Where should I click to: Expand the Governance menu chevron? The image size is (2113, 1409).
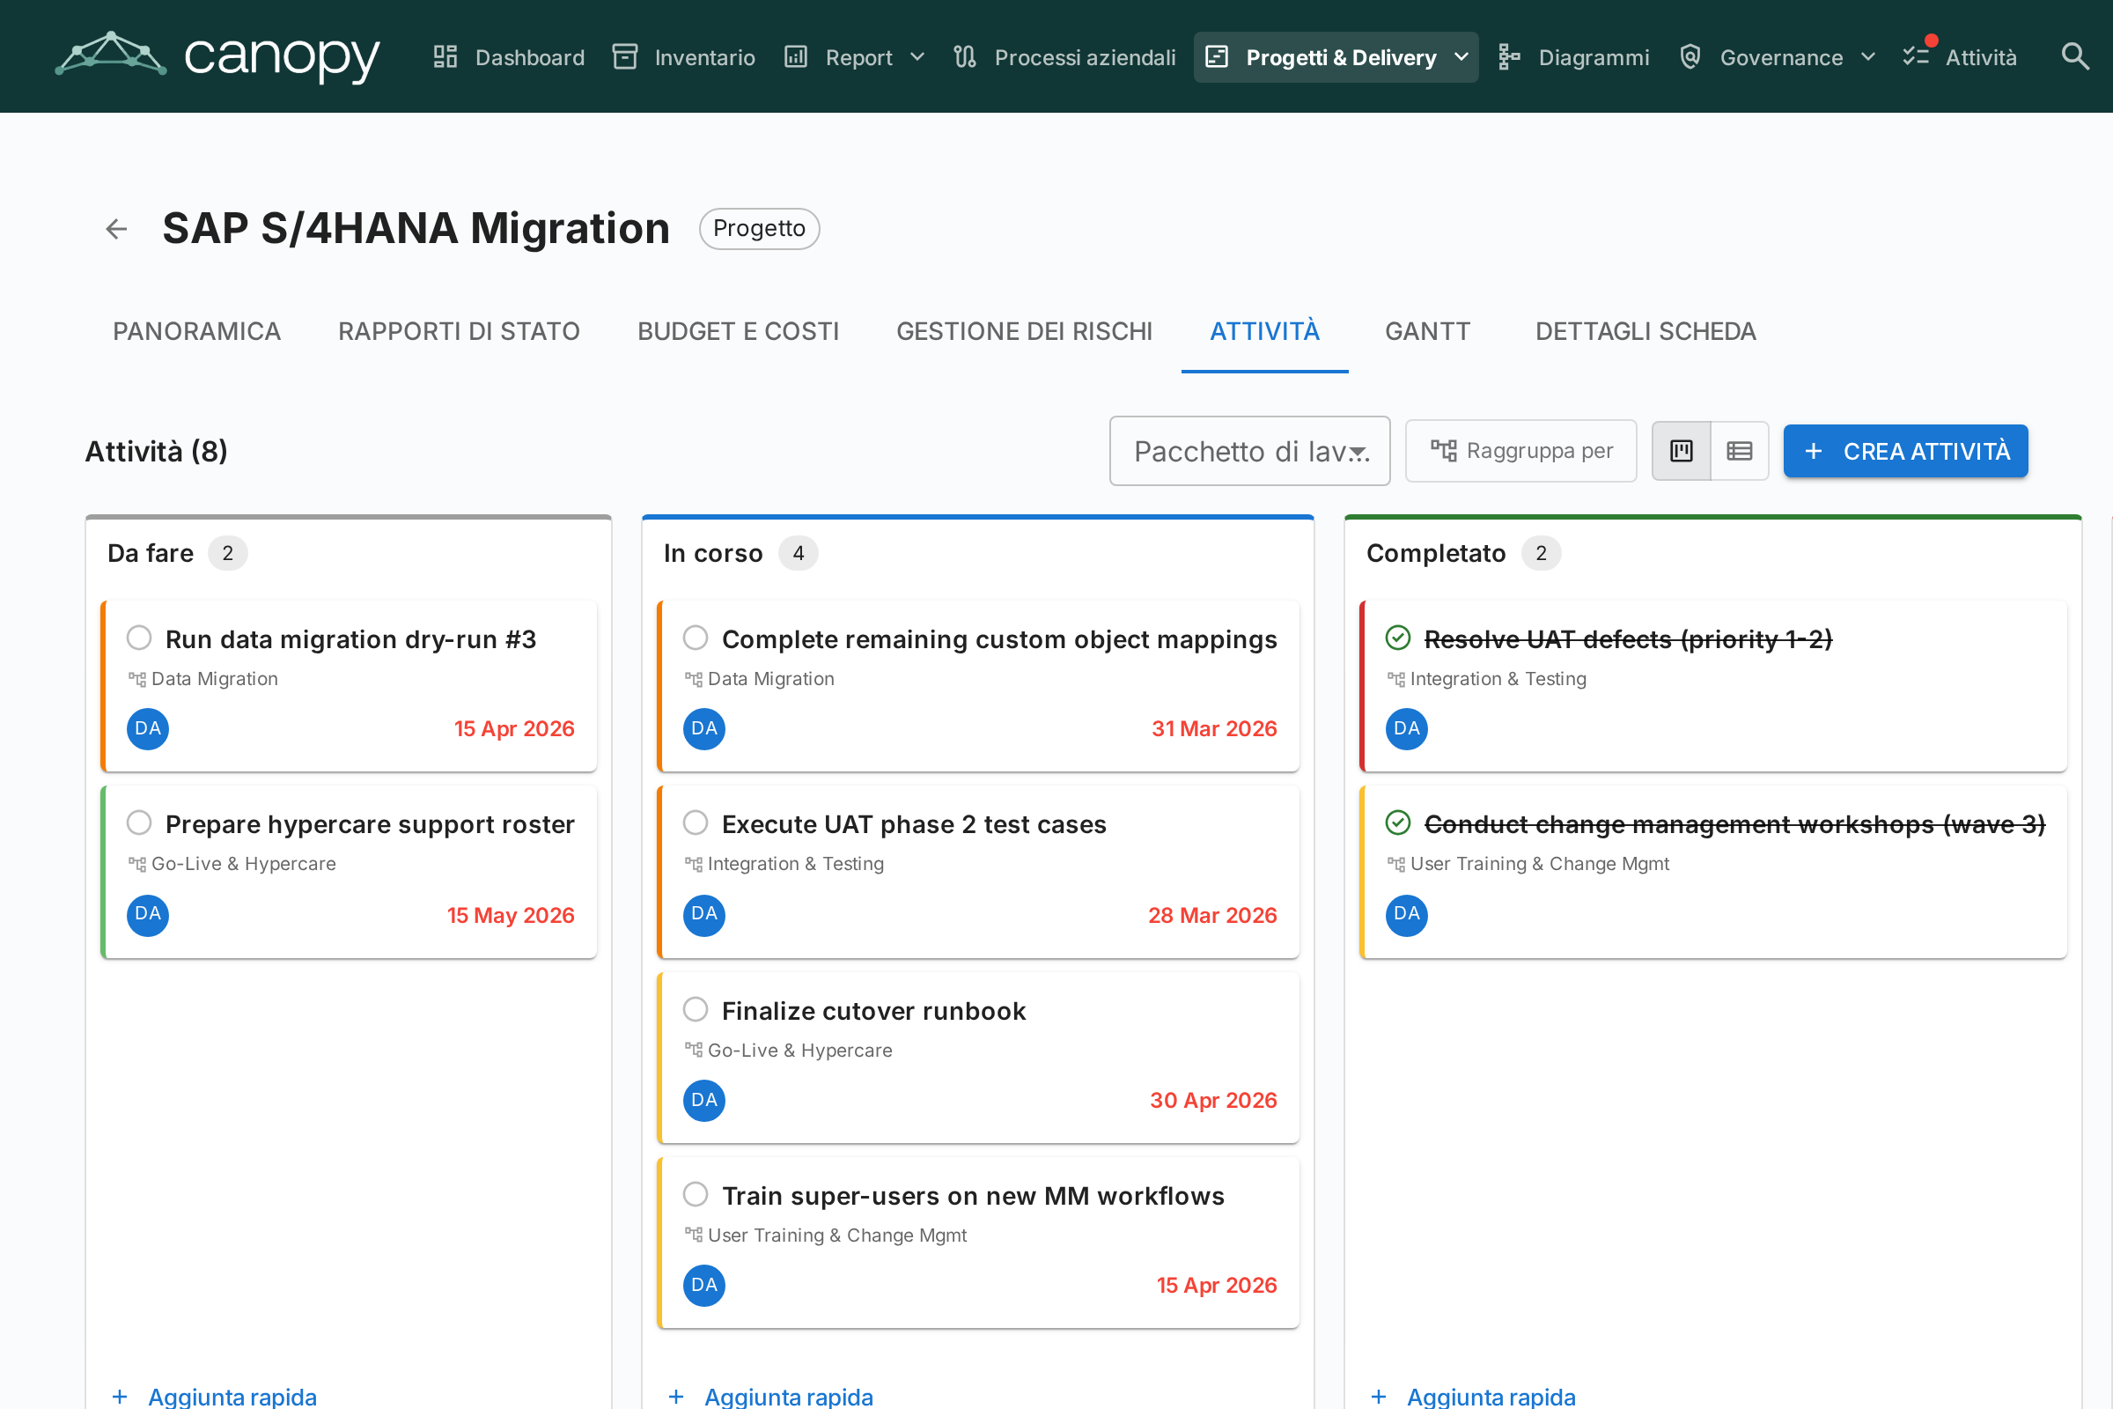1868,57
